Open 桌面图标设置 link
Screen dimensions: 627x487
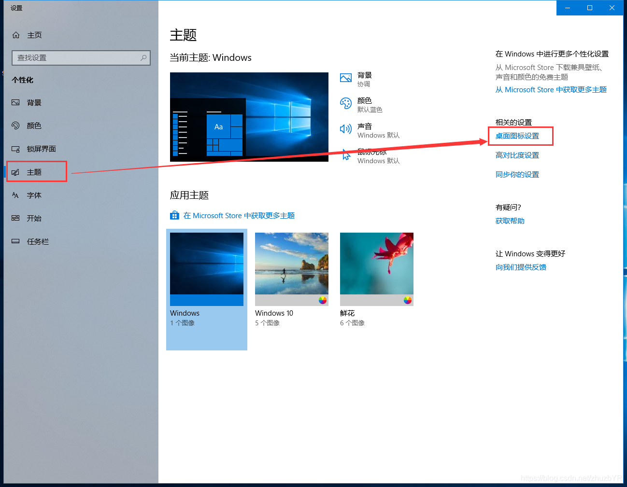[517, 136]
